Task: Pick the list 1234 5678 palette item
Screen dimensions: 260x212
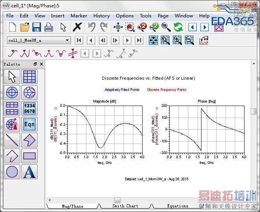Action: point(29,108)
